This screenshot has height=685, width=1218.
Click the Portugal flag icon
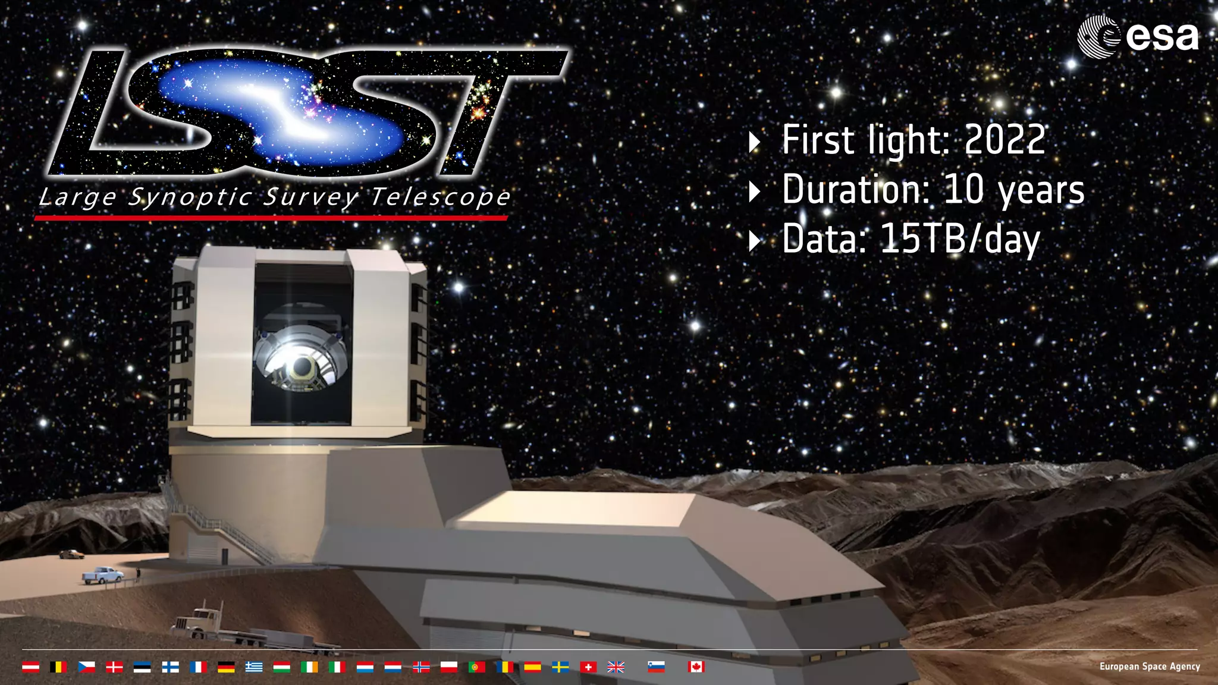click(477, 667)
